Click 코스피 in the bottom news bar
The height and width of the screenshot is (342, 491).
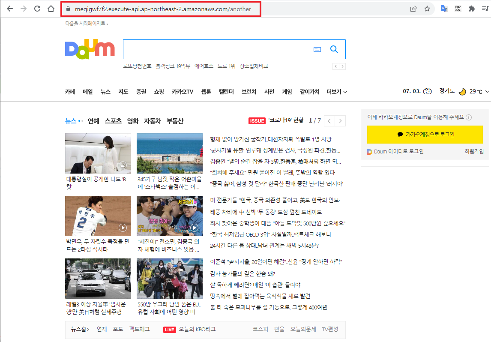tap(260, 329)
